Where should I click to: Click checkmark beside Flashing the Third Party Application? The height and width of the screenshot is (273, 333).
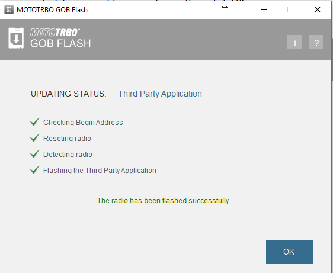coord(34,170)
